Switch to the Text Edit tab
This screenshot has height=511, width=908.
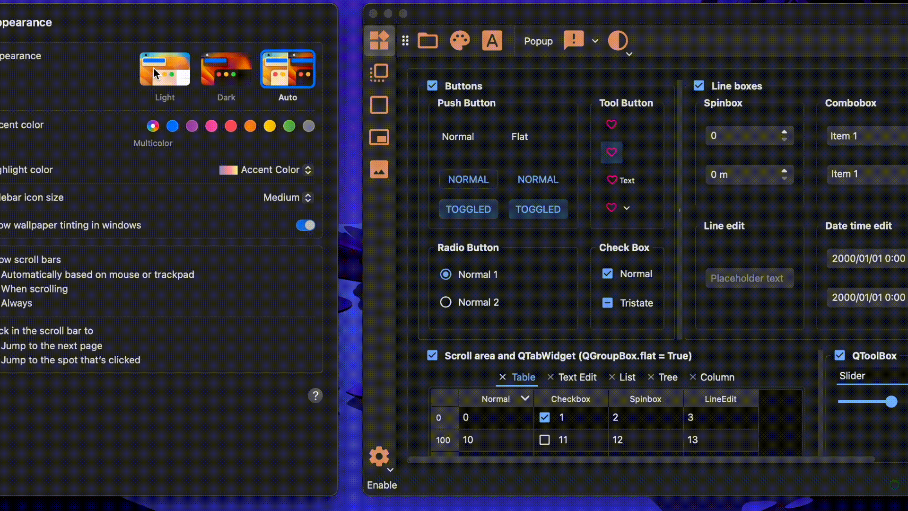point(577,377)
